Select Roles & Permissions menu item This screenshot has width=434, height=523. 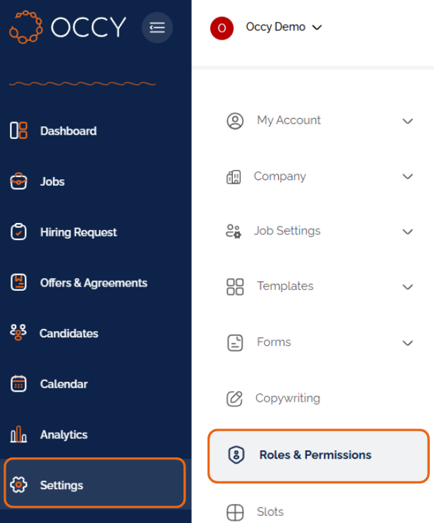tap(318, 456)
